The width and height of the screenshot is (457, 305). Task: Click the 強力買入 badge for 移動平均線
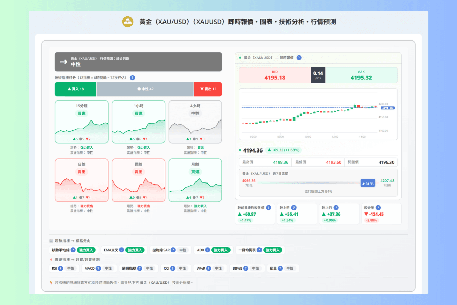(86, 250)
